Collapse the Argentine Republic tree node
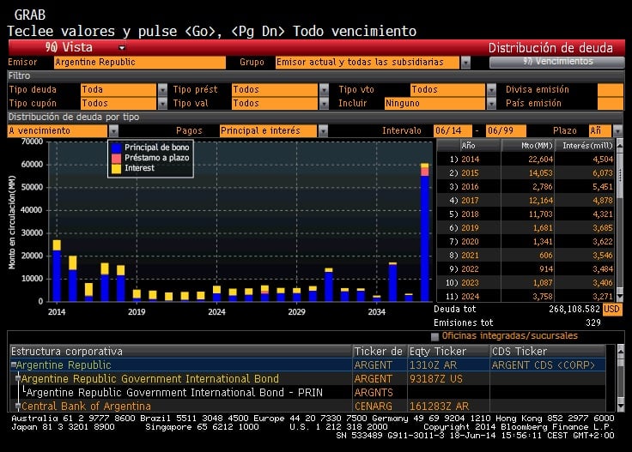 pos(14,365)
